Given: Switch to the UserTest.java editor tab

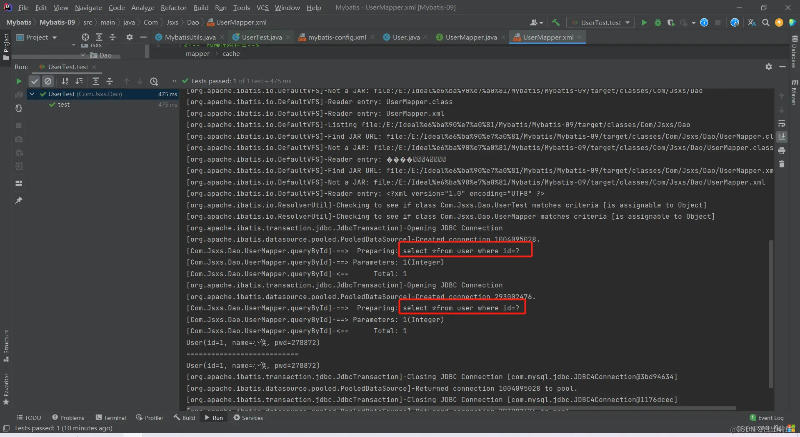Looking at the screenshot, I should click(x=262, y=37).
